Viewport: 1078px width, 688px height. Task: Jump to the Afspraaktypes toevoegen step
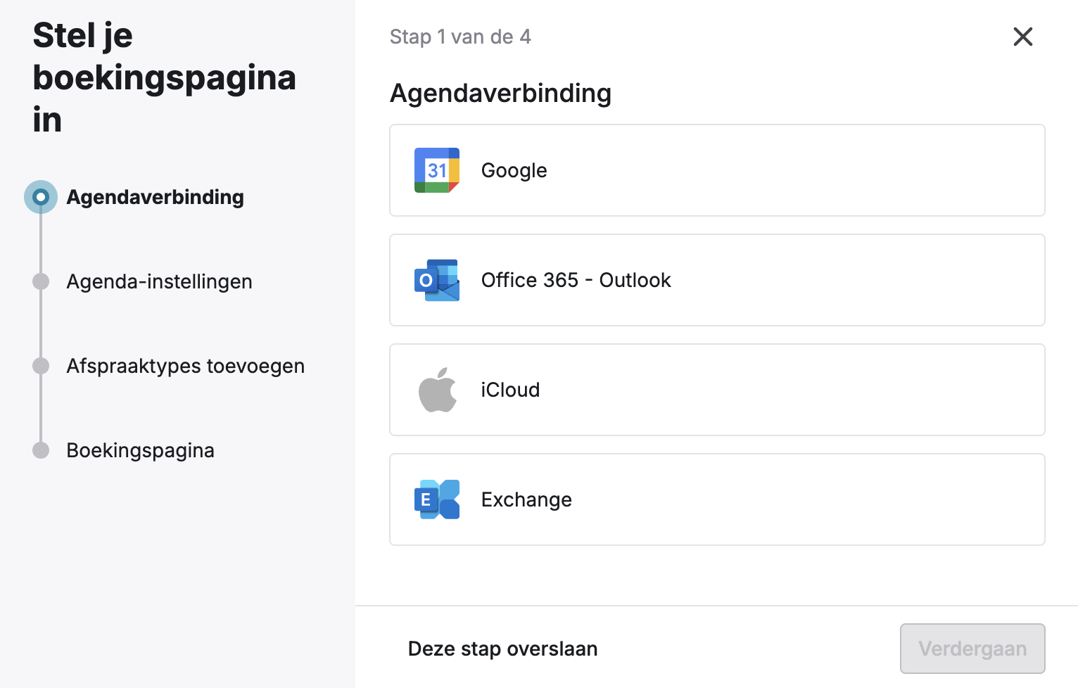[185, 366]
